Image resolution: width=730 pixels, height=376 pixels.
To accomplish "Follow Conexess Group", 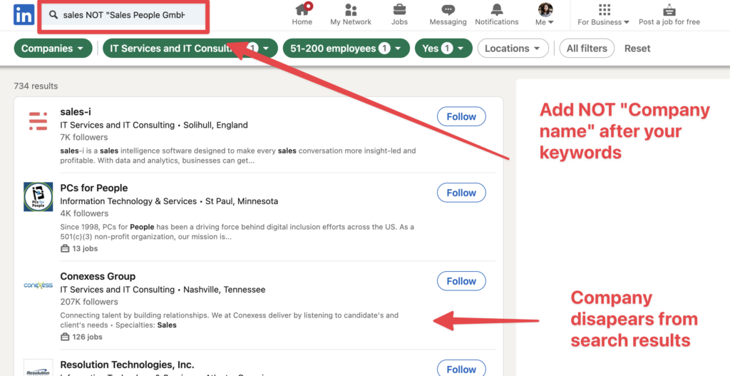I will [461, 281].
